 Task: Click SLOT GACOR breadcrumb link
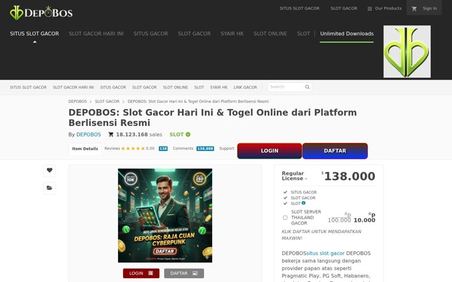pos(107,102)
